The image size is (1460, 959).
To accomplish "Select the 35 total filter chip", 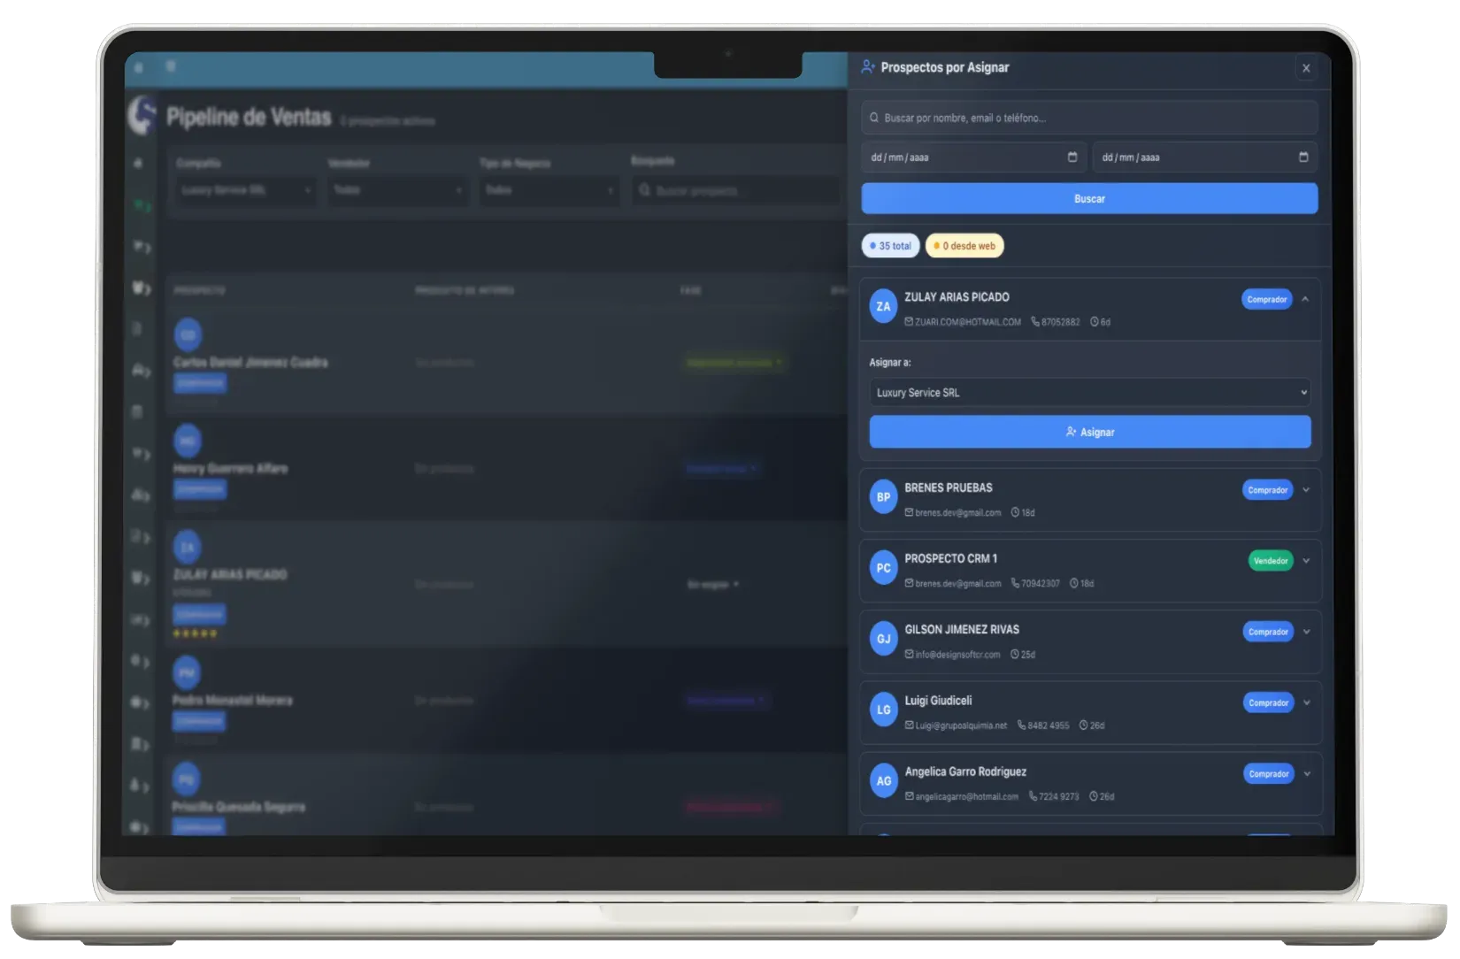I will tap(891, 246).
